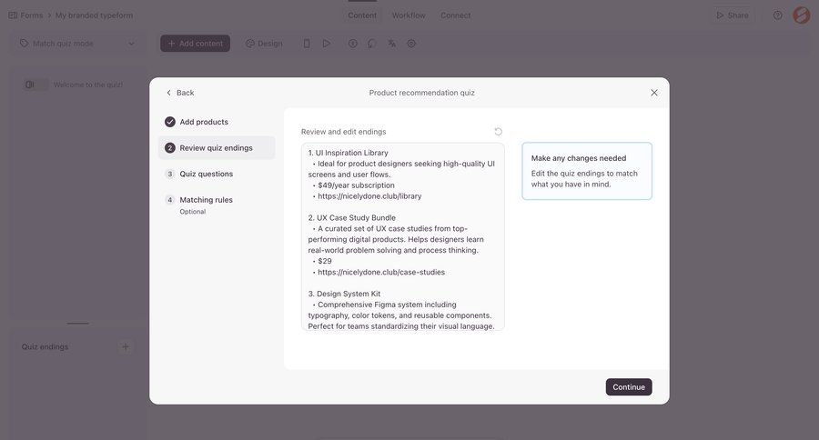
Task: Open the Quiz questions step
Action: (217, 174)
